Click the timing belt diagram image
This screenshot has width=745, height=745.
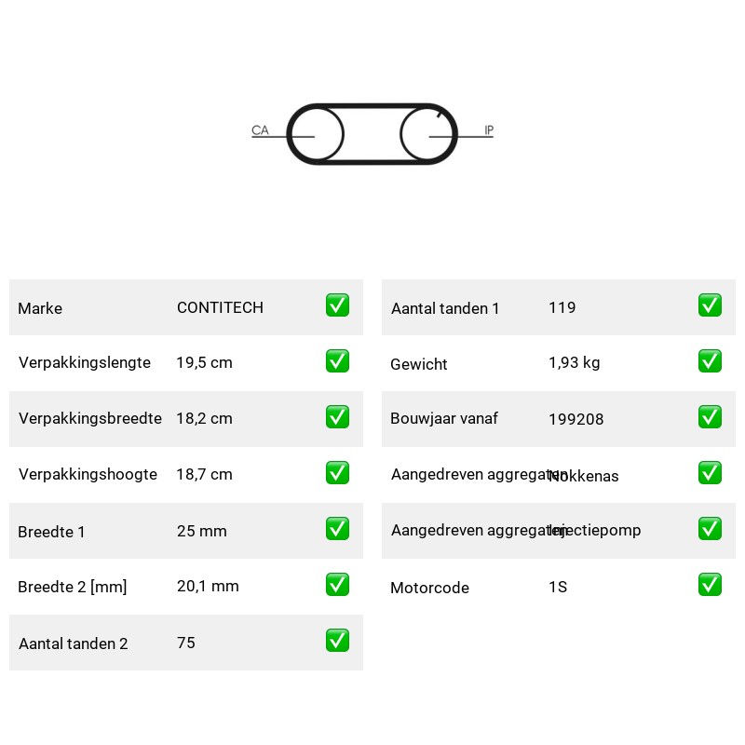pyautogui.click(x=372, y=134)
